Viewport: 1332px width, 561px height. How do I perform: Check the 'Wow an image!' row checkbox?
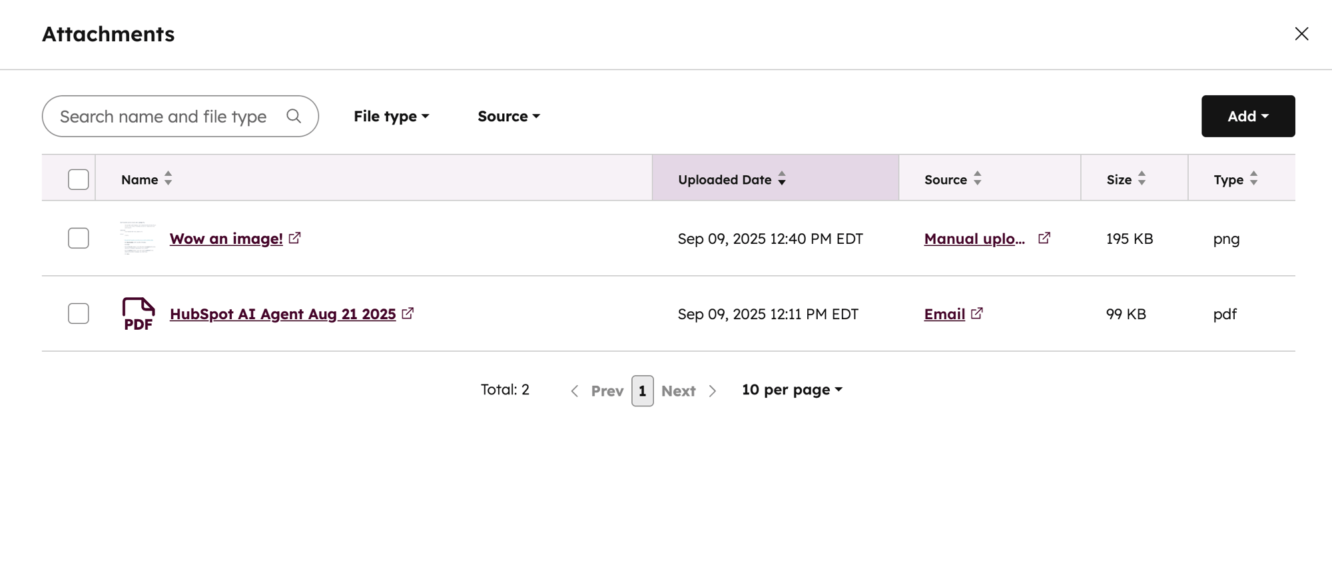78,238
